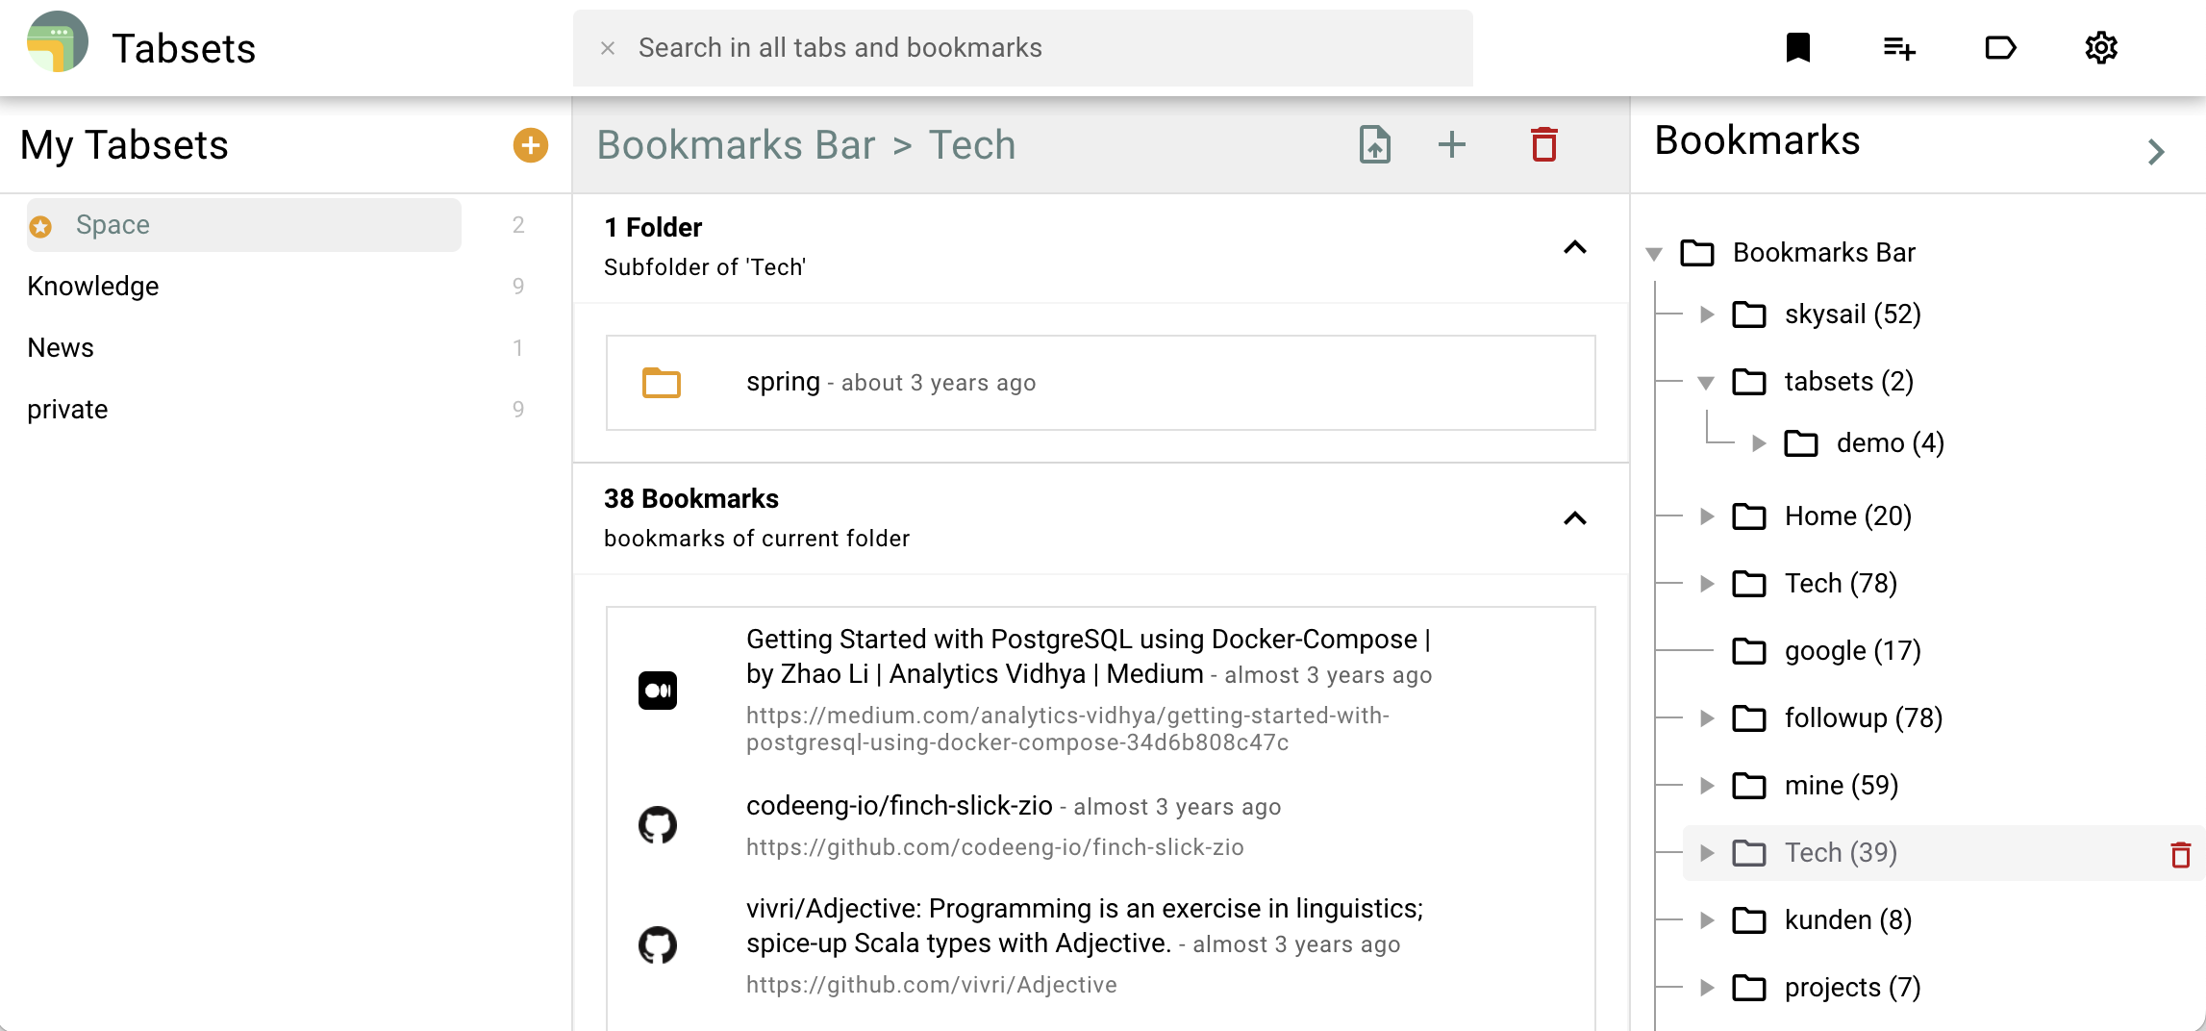Select the demo (4) folder
This screenshot has height=1031, width=2206.
[1891, 443]
